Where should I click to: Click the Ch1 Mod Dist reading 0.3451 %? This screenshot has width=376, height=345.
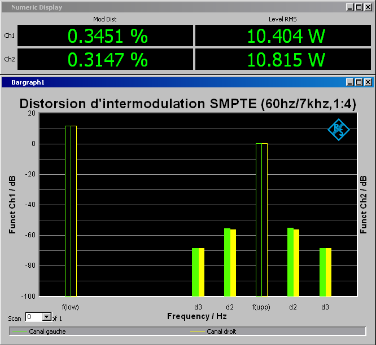(107, 36)
